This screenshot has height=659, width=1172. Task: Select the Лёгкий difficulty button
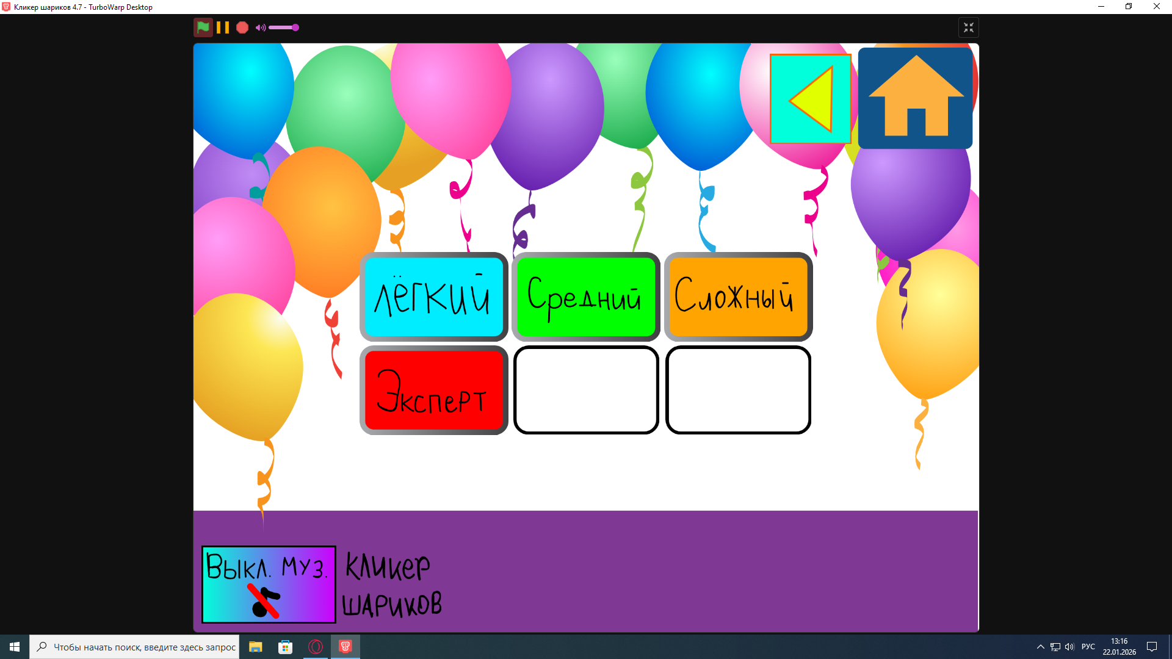[433, 297]
